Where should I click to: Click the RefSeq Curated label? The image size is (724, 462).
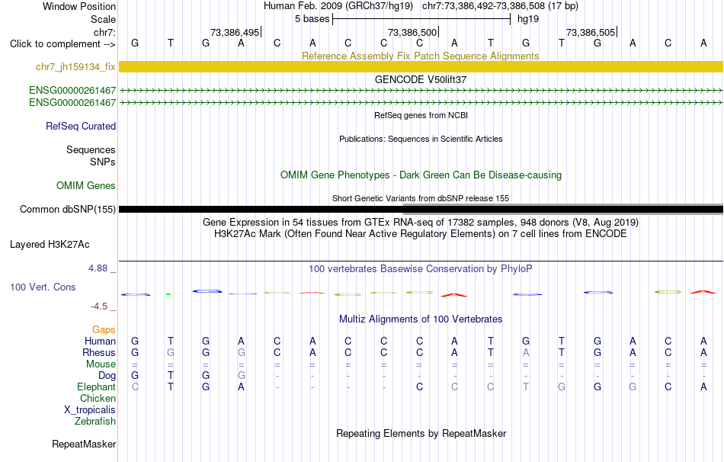(x=81, y=126)
